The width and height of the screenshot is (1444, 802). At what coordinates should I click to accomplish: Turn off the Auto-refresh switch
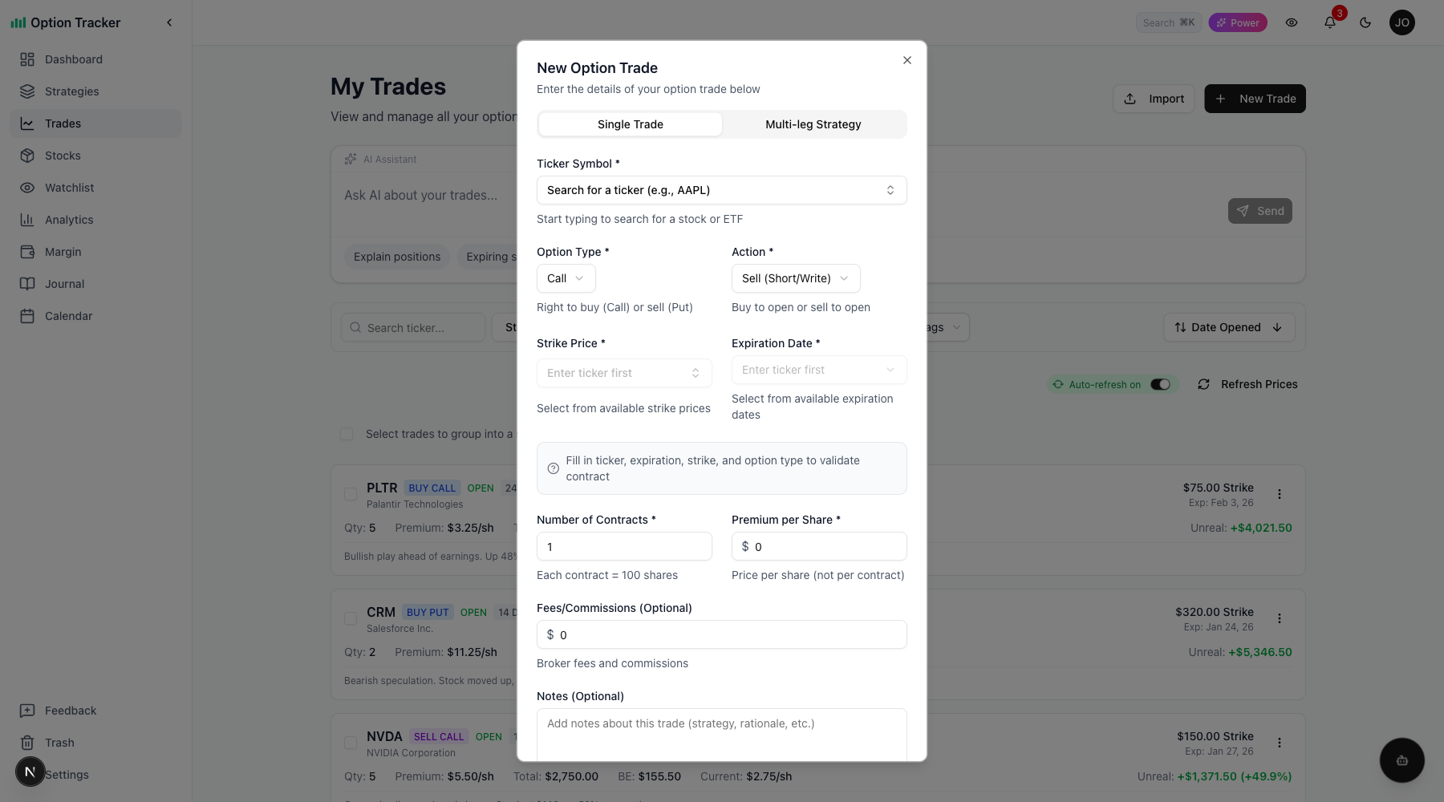click(1160, 384)
